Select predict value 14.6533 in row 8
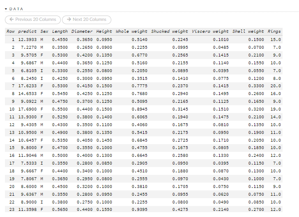This screenshot has height=217, width=299. point(27,94)
